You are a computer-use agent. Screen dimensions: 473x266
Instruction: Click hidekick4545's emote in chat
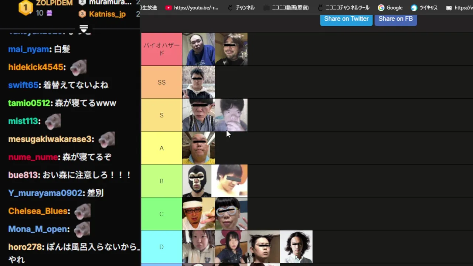(78, 68)
